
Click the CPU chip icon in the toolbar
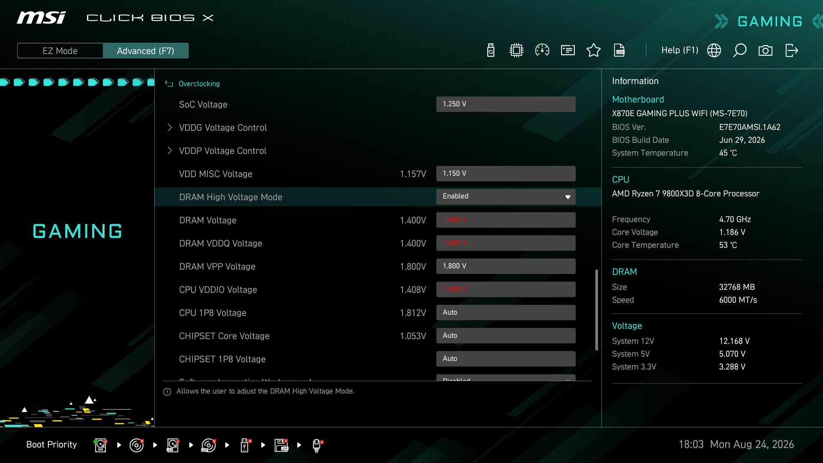pos(517,51)
